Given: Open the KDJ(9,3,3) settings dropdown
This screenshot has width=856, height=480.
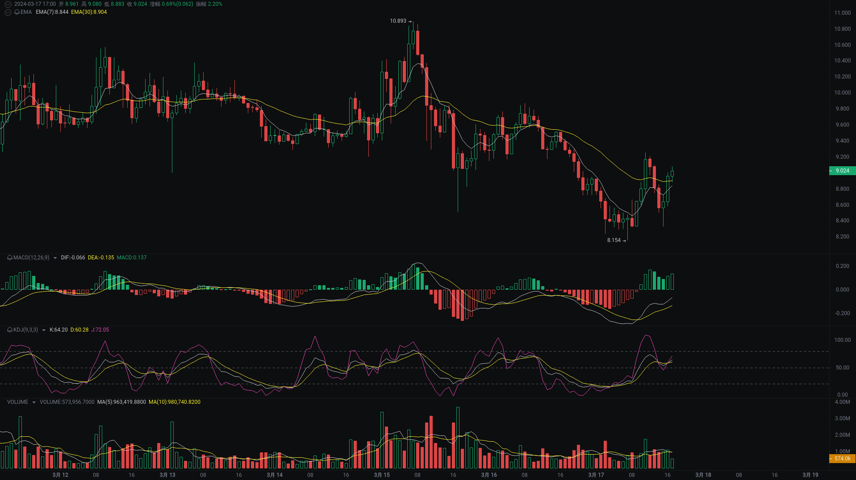Looking at the screenshot, I should click(44, 330).
